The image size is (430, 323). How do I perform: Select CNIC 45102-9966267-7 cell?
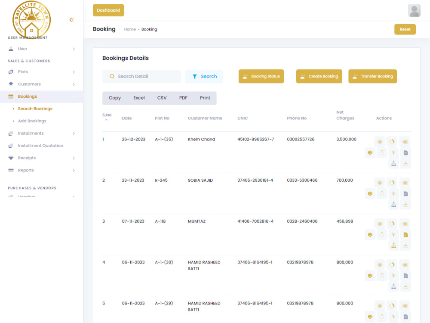point(255,139)
